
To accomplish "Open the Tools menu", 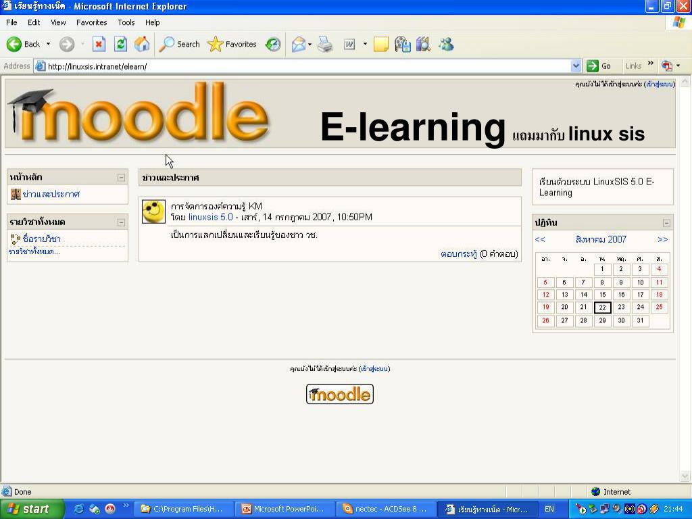I will [126, 22].
